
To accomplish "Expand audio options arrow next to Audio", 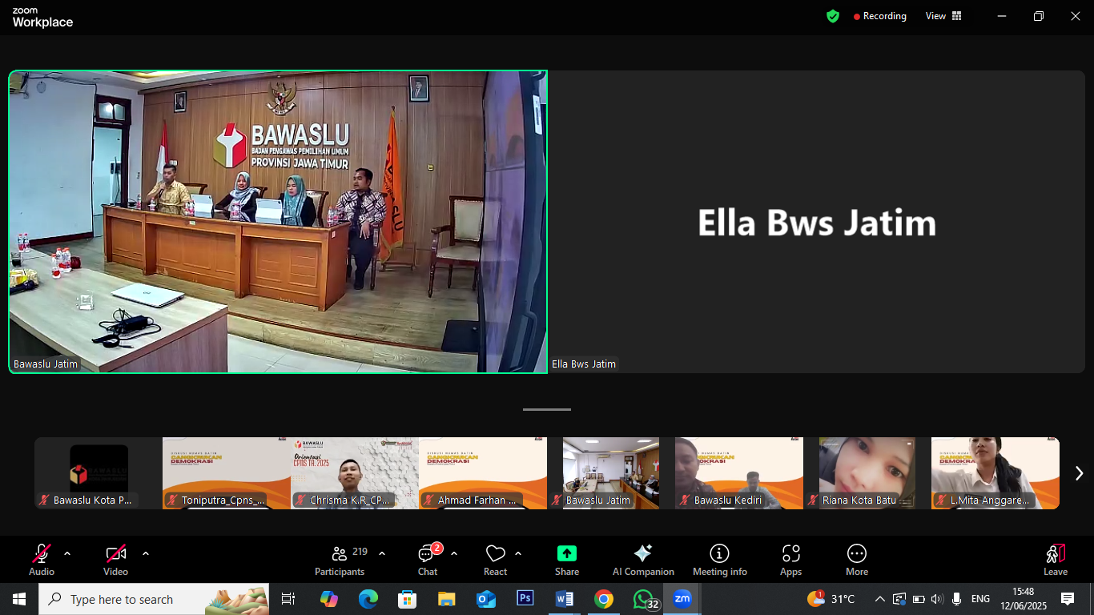I will pyautogui.click(x=67, y=553).
